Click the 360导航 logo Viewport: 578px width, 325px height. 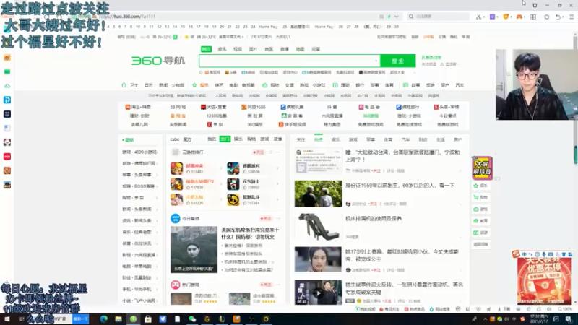click(158, 61)
